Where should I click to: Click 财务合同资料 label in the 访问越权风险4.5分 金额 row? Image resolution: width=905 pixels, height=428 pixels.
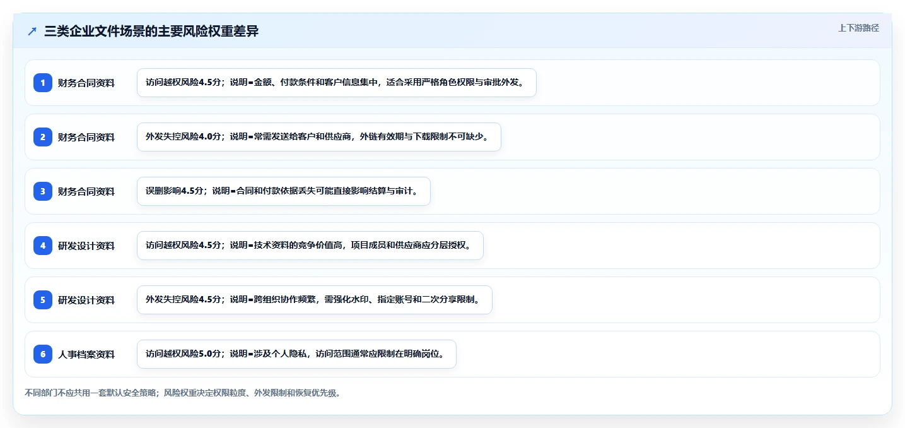(x=86, y=83)
